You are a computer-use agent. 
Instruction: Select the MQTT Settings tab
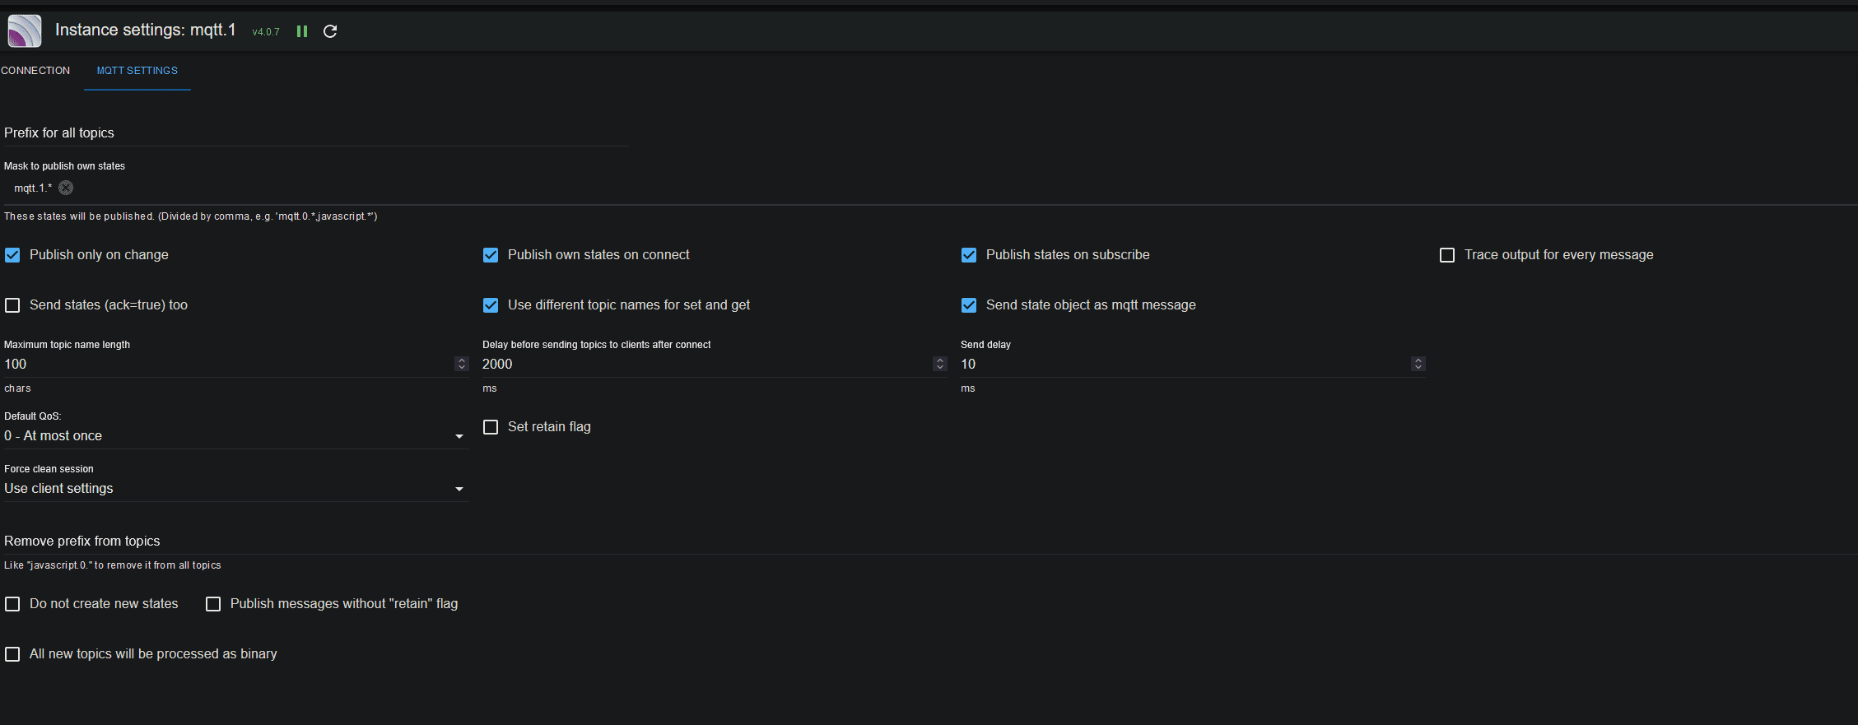tap(137, 71)
